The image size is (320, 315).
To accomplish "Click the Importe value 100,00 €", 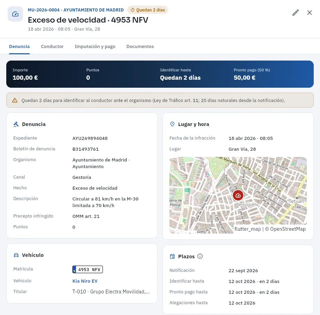I will click(25, 78).
